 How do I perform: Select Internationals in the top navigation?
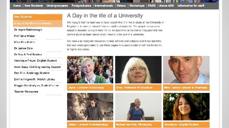coord(104,6)
